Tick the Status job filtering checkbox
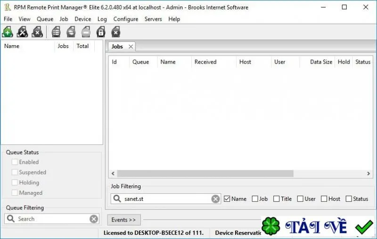This screenshot has height=239, width=377. click(348, 199)
